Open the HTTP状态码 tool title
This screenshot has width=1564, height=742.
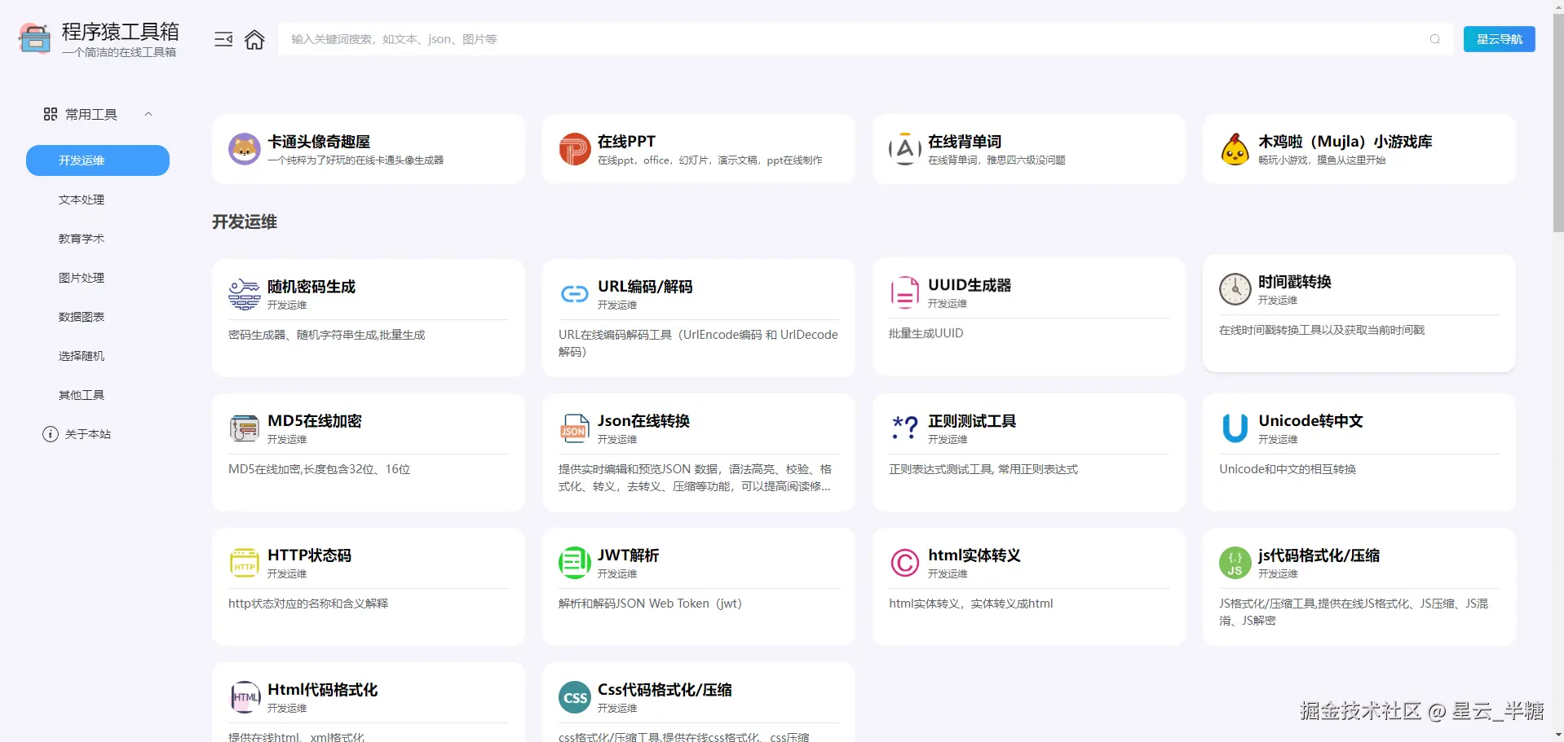click(x=310, y=555)
